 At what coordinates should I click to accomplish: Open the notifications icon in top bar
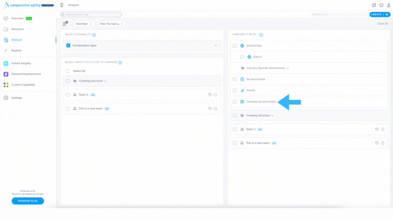(x=374, y=5)
